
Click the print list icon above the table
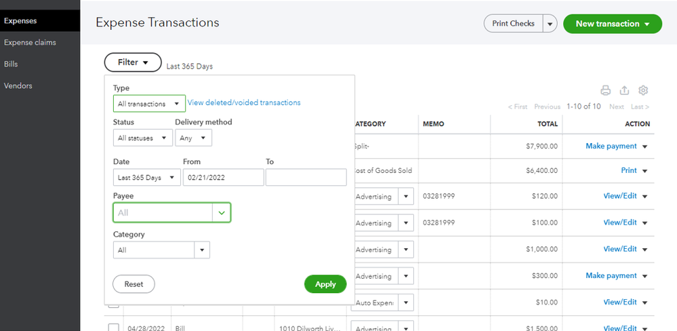pyautogui.click(x=606, y=90)
